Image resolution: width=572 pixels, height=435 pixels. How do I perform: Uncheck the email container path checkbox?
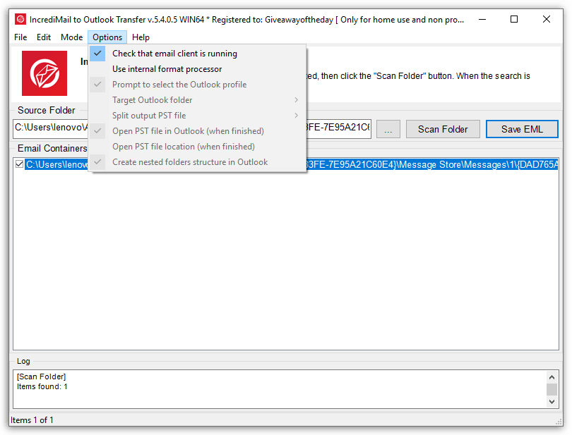pos(18,164)
